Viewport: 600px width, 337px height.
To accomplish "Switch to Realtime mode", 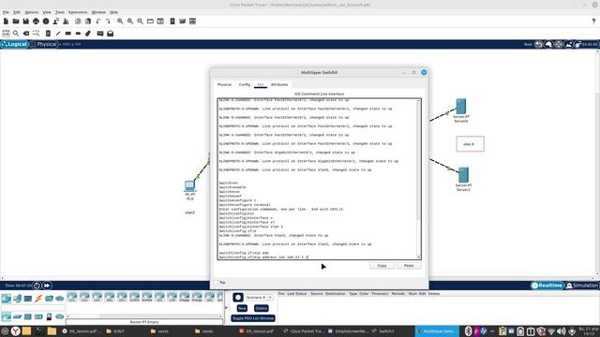I will 547,286.
